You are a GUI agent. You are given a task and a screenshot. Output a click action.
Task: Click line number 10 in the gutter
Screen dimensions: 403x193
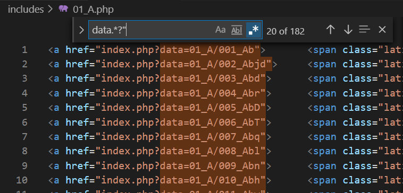click(22, 180)
